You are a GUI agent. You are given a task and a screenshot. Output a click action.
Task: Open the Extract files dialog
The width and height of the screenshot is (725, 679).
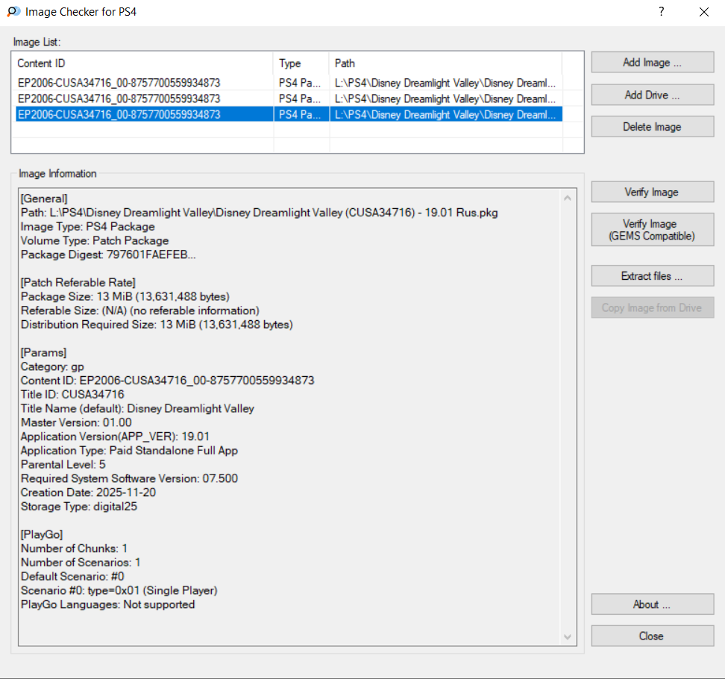click(652, 276)
